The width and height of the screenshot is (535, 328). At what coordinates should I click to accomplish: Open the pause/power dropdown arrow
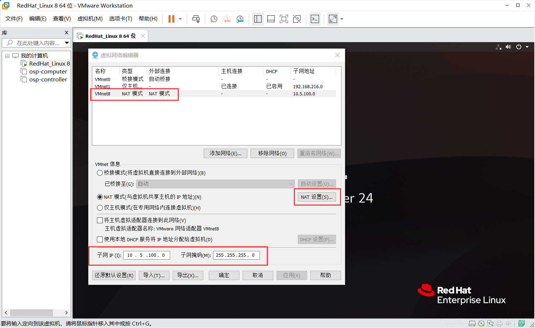click(180, 19)
